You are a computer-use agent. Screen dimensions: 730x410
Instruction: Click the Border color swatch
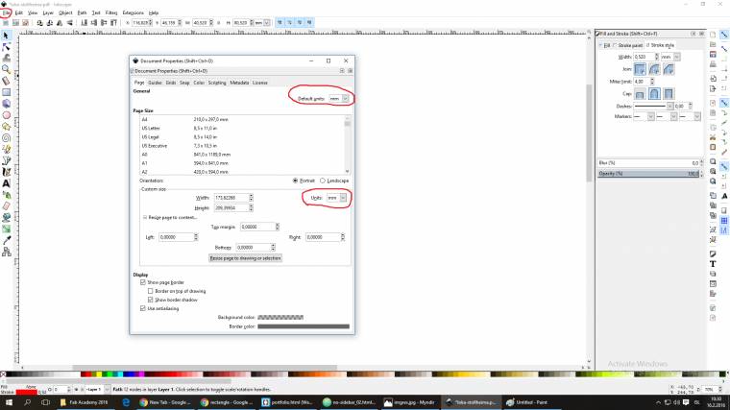tap(304, 326)
